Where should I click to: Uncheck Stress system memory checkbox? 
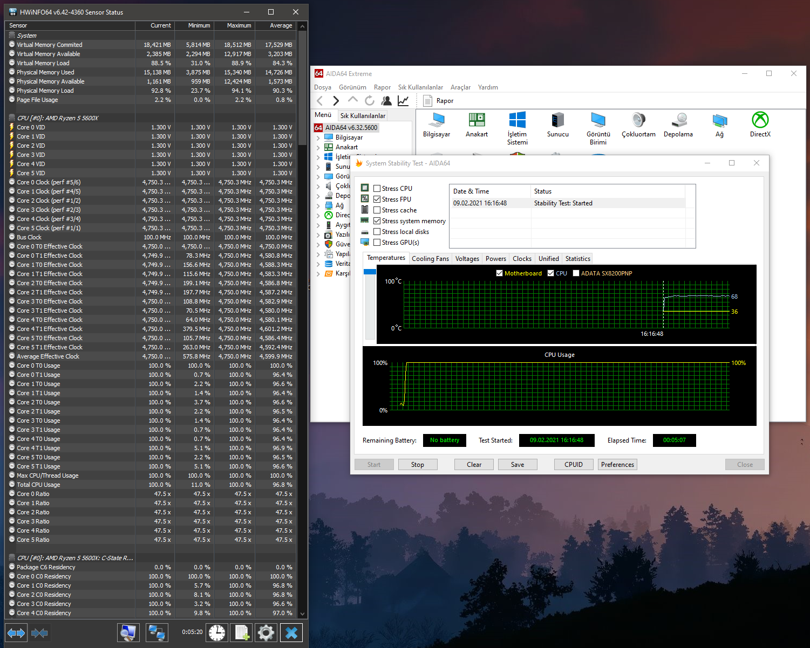[377, 221]
